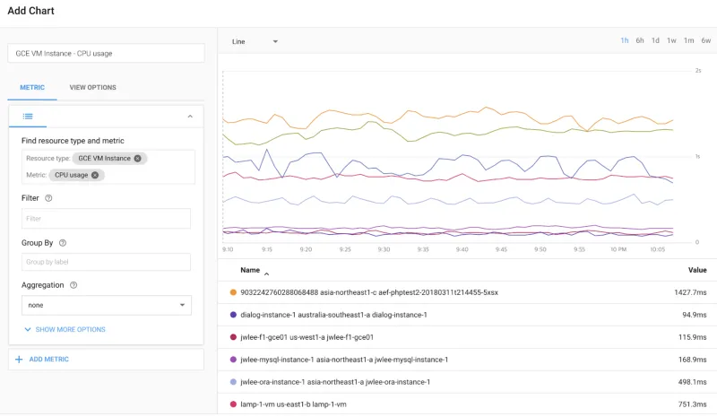Click the list view icon in metric panel
The image size is (717, 417).
[28, 117]
